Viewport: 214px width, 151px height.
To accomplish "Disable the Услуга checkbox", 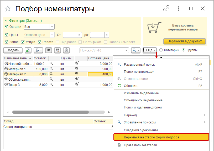I will click(x=23, y=42).
